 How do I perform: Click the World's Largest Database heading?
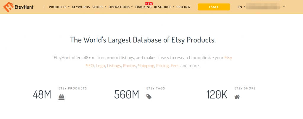[143, 40]
